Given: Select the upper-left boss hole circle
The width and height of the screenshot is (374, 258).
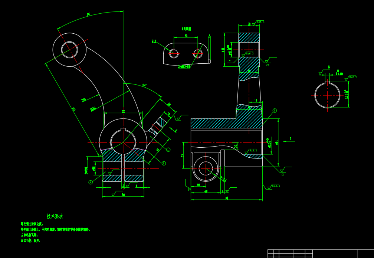Looking at the screenshot, I should [x=69, y=50].
